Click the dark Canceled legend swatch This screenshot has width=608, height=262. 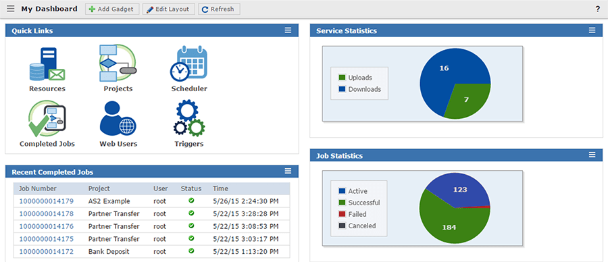[x=342, y=226]
